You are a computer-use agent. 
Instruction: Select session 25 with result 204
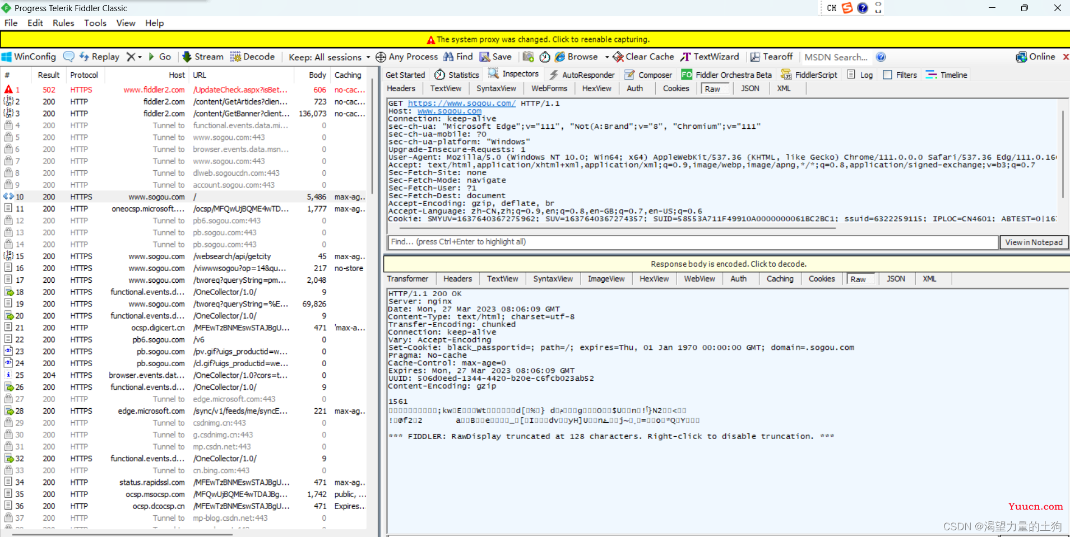pyautogui.click(x=184, y=375)
